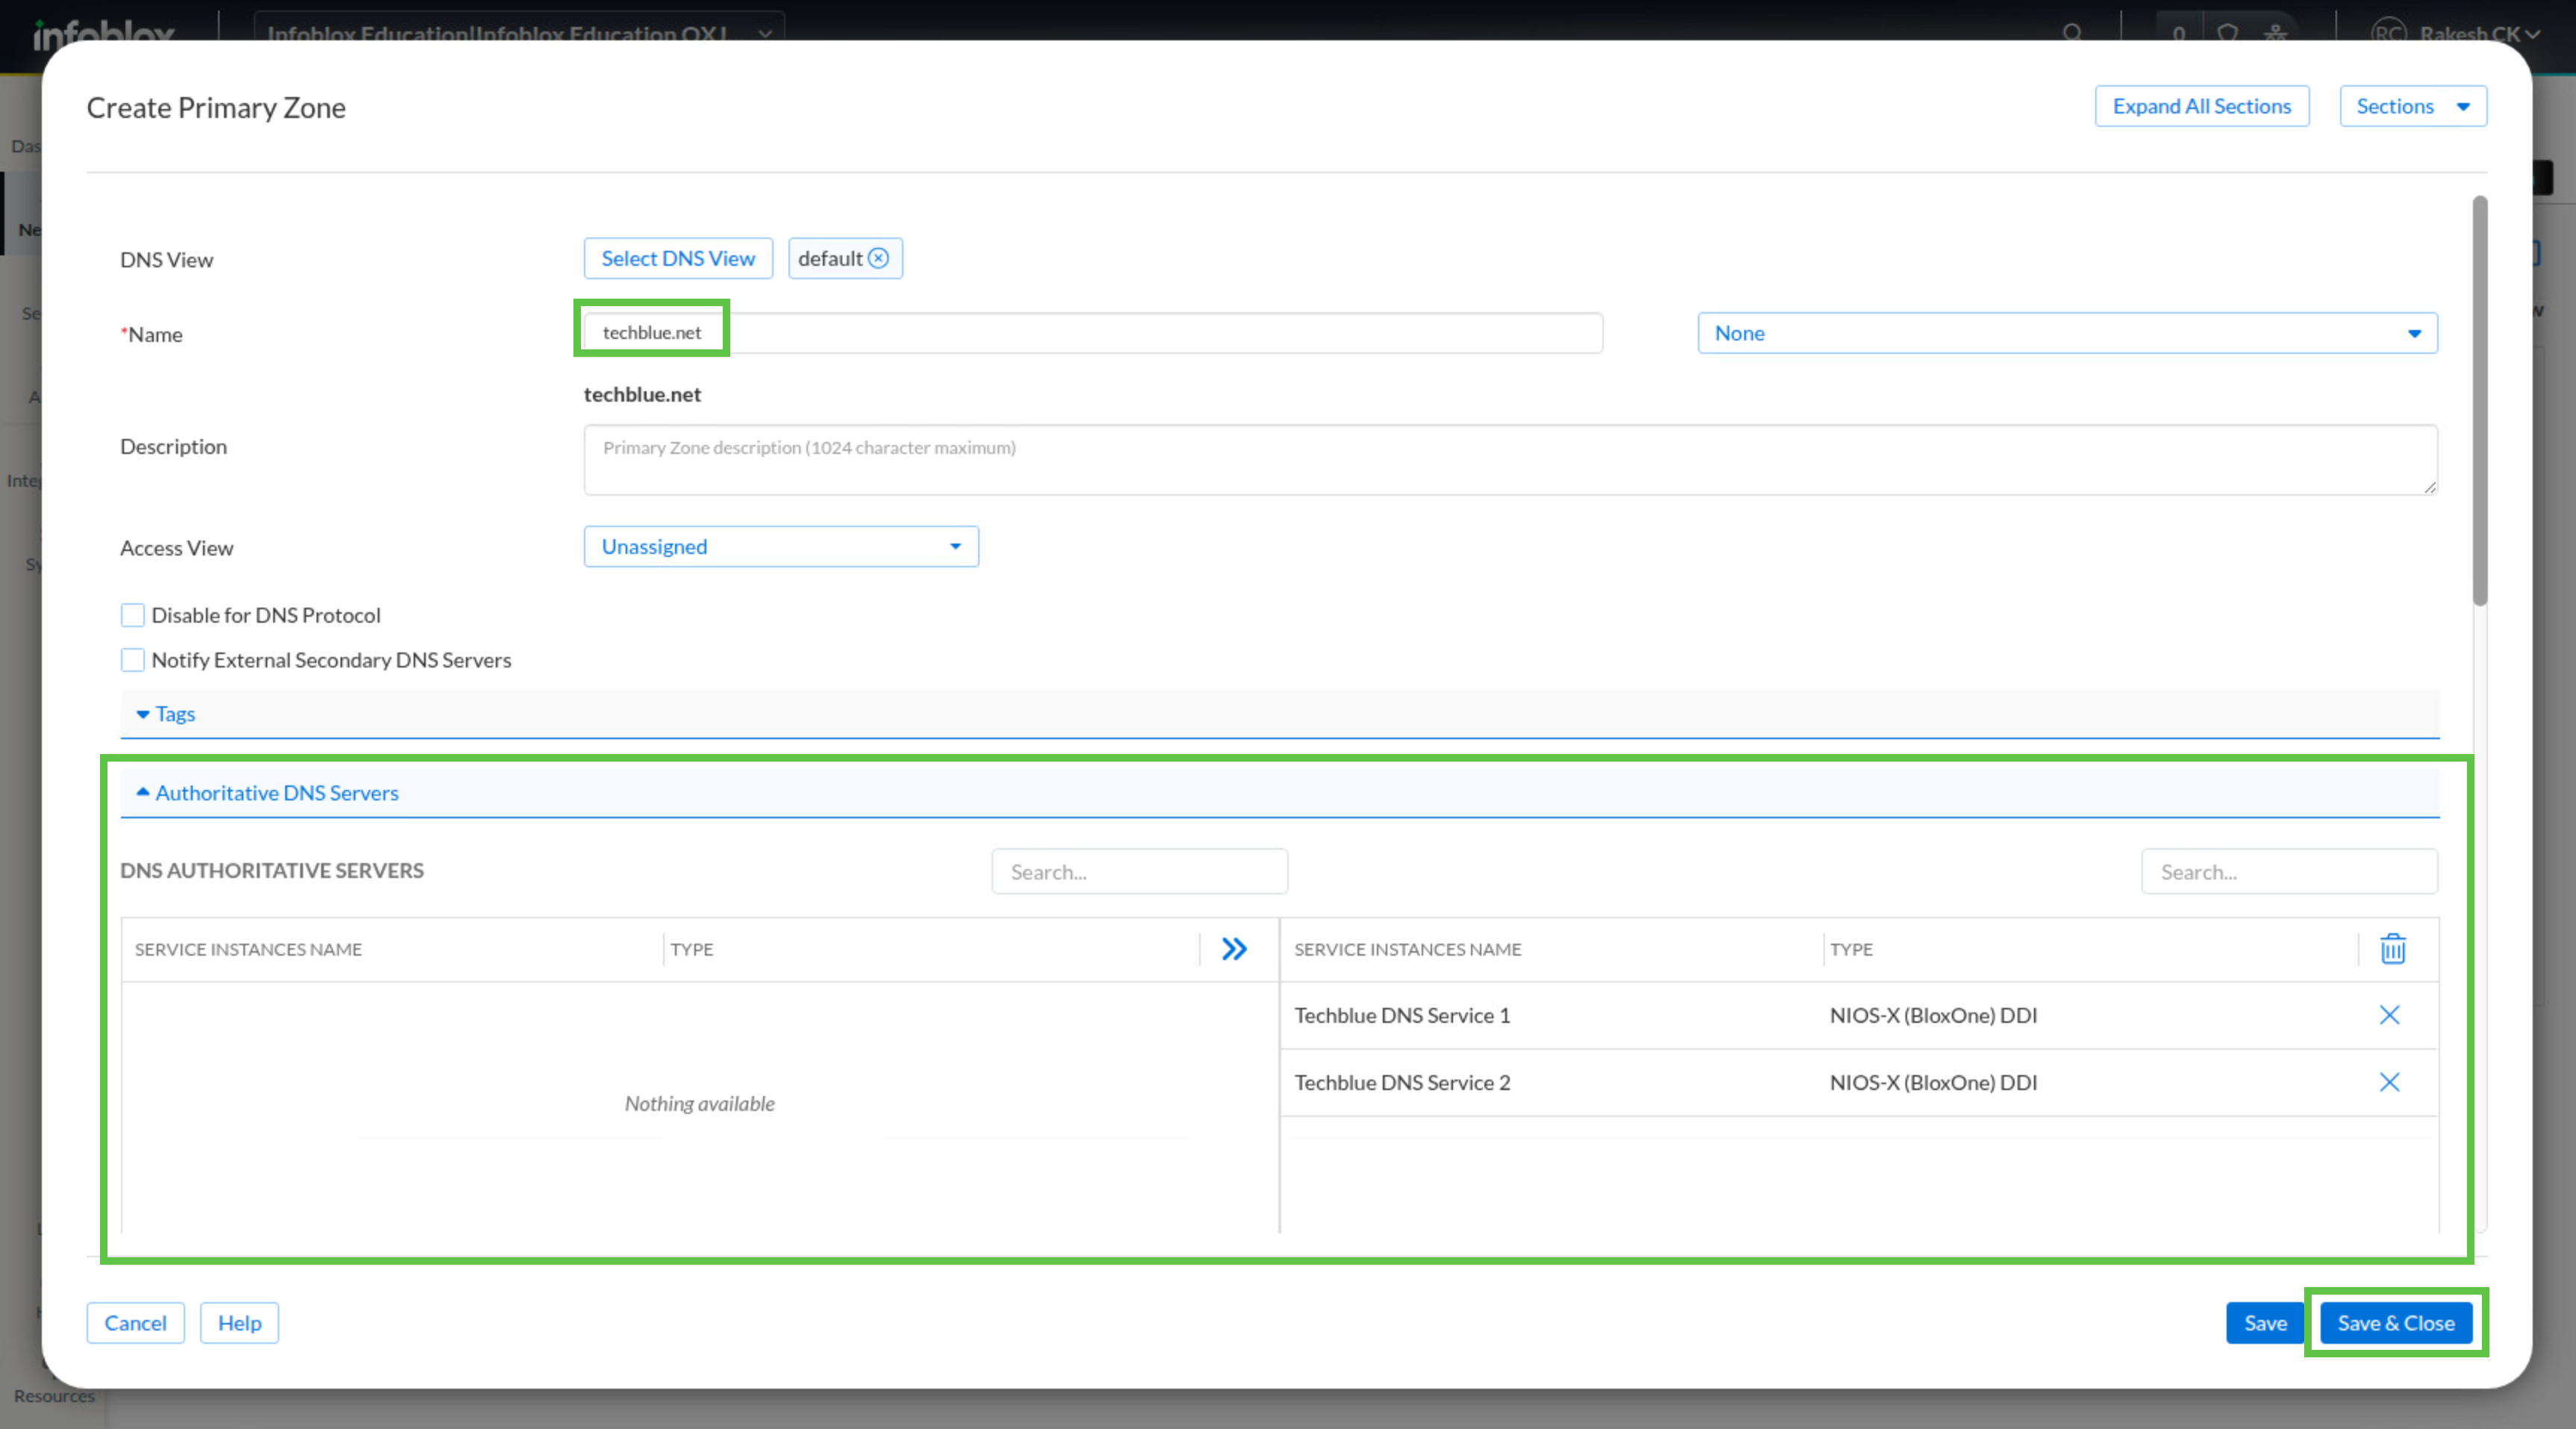Viewport: 2576px width, 1429px height.
Task: Tick Disable for DNS Protocol checkbox
Action: pos(132,615)
